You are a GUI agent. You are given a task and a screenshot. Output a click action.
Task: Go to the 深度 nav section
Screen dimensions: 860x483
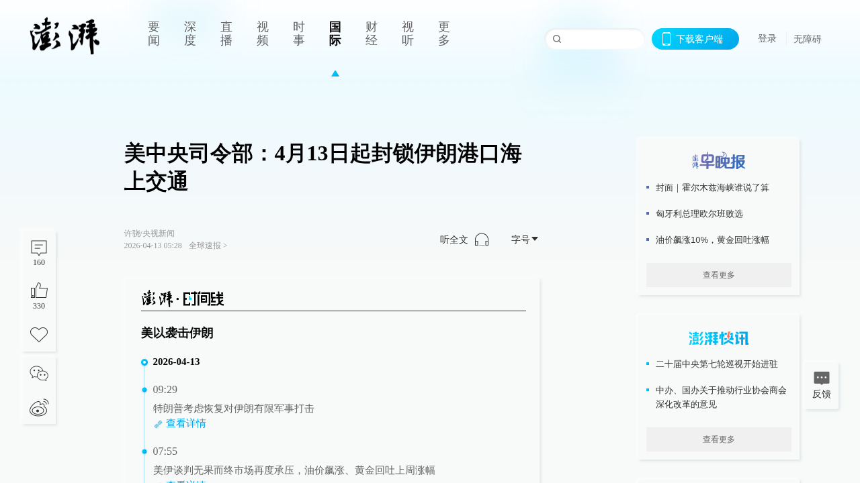point(190,34)
